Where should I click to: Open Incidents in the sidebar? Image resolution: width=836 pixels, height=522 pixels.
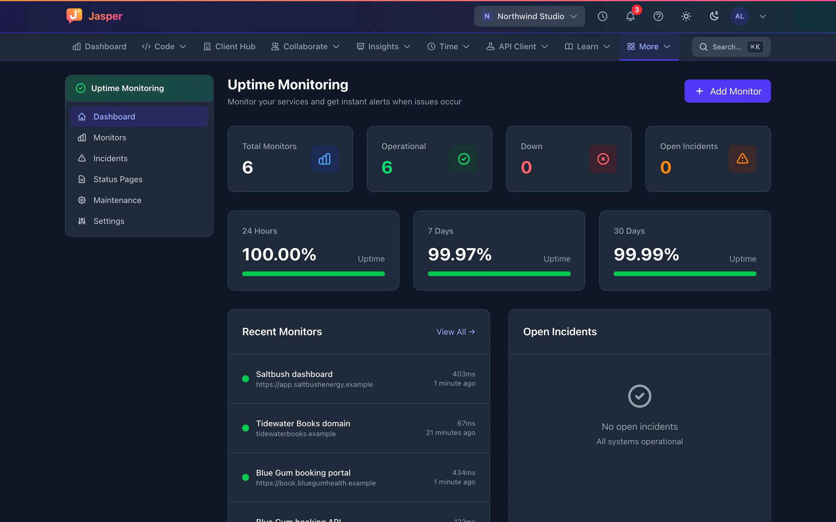[x=139, y=158]
